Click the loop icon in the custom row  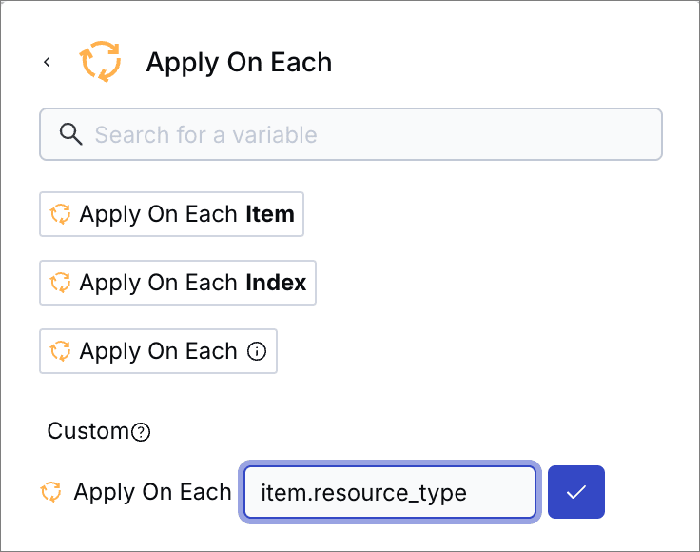(x=51, y=492)
